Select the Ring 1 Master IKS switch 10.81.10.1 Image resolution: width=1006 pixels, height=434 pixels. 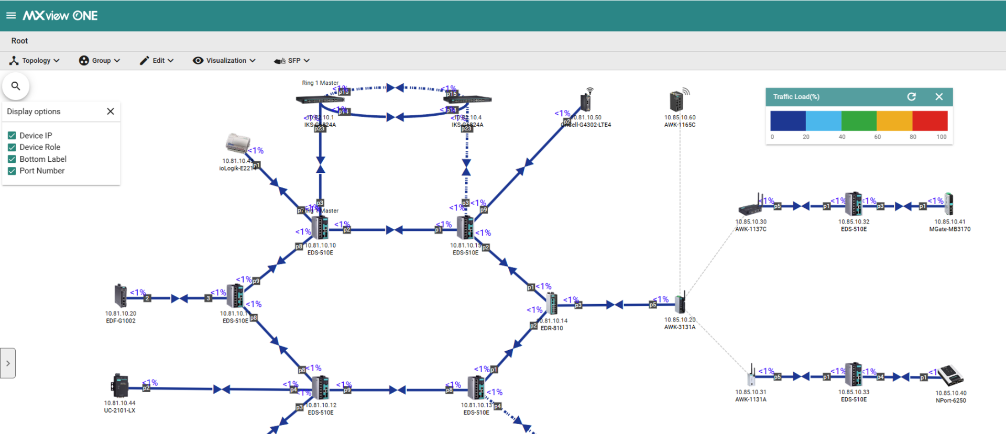click(320, 99)
